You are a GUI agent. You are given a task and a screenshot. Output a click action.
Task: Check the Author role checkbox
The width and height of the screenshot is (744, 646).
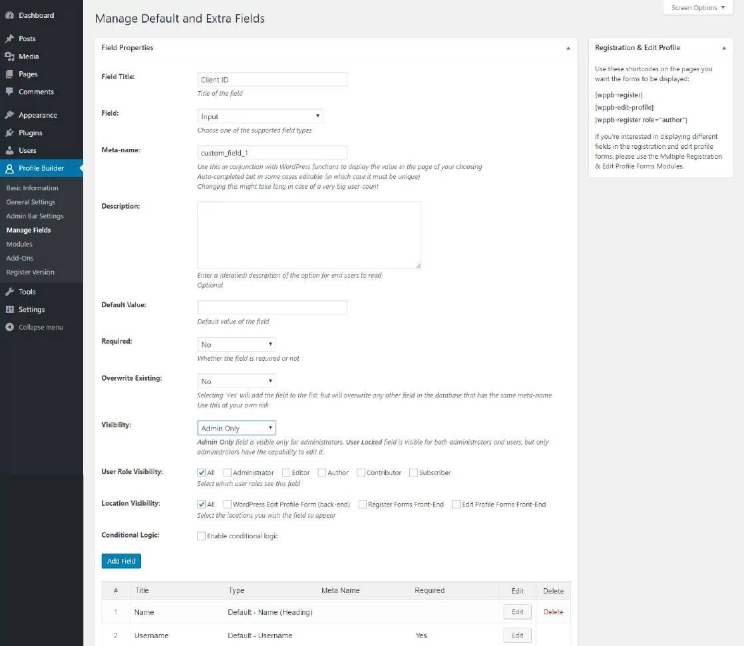321,473
